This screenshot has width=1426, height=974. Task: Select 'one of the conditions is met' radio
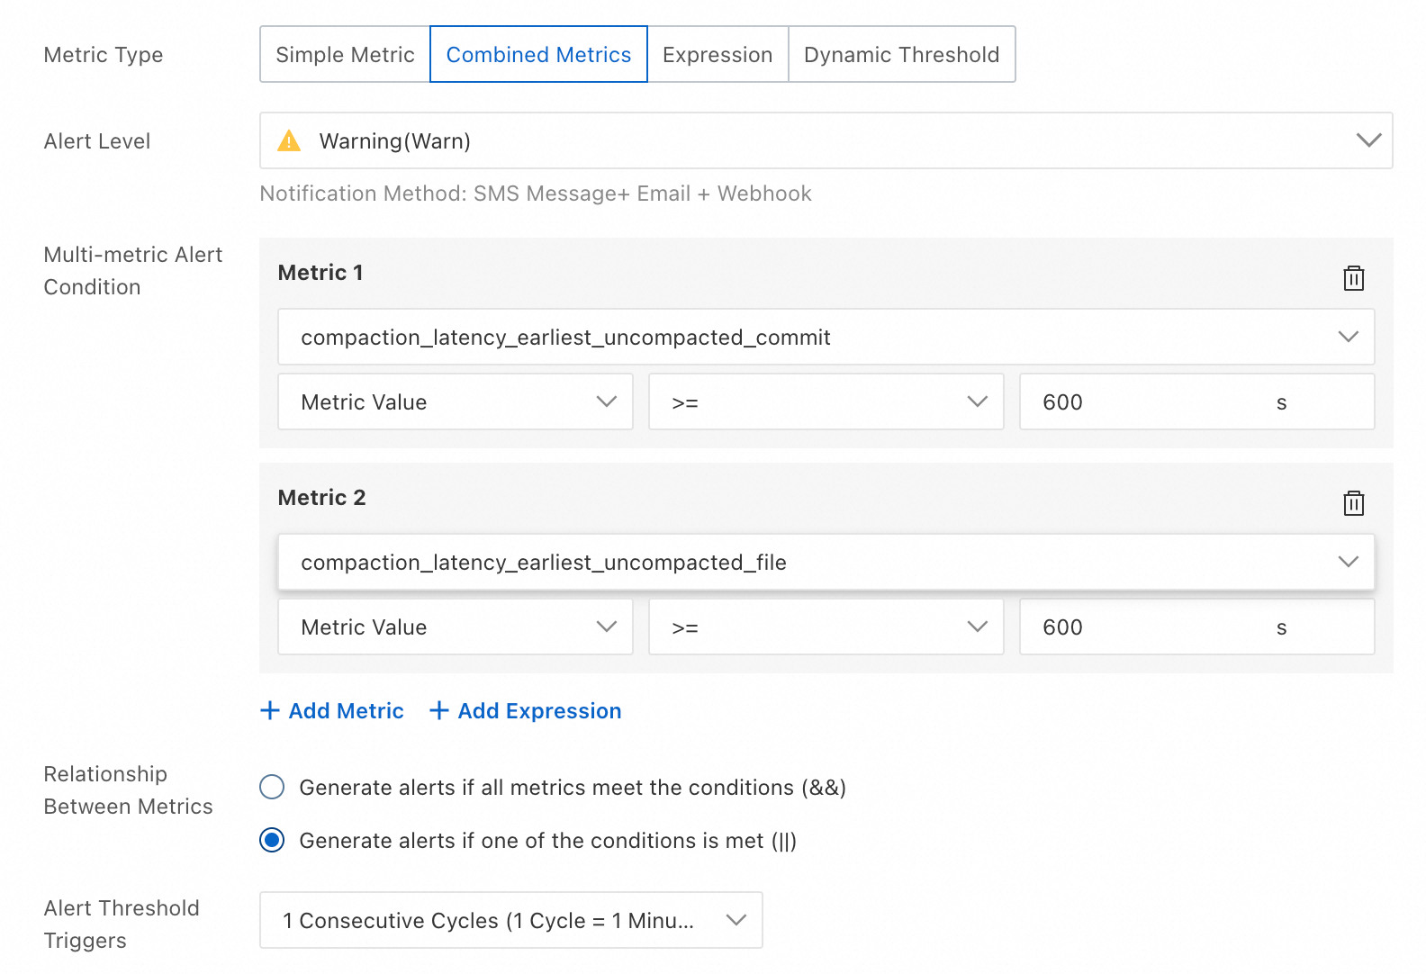(x=272, y=841)
